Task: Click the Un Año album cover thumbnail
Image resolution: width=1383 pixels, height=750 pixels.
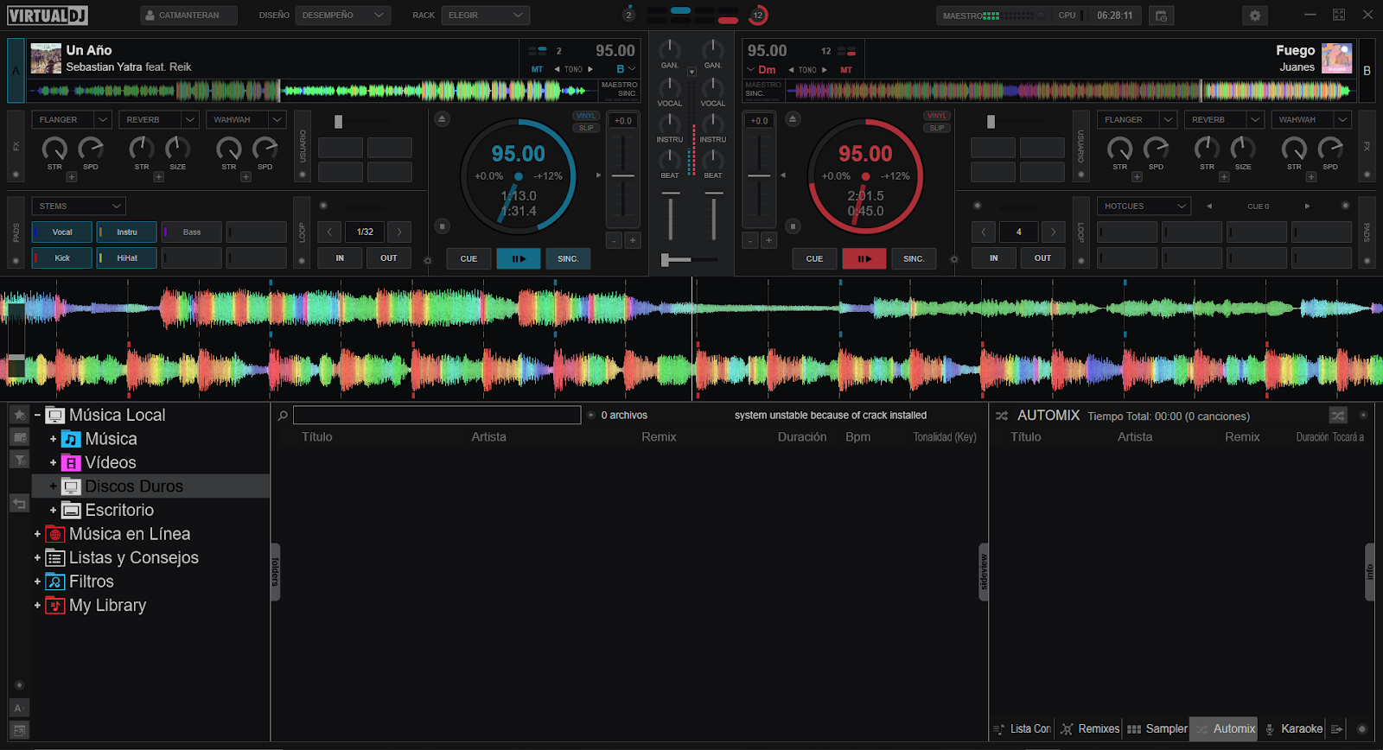Action: click(x=46, y=59)
